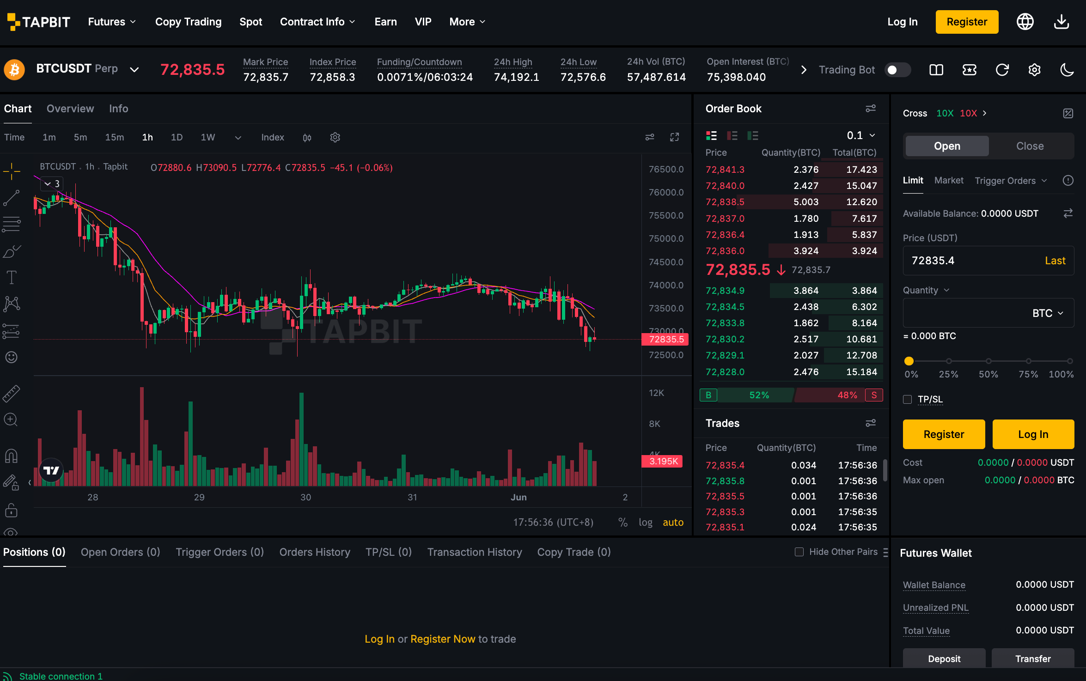
Task: Set quantity slider to 25%
Action: tap(949, 361)
